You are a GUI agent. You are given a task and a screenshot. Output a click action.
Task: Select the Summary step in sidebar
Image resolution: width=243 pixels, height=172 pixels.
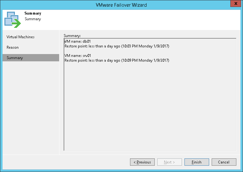point(31,58)
